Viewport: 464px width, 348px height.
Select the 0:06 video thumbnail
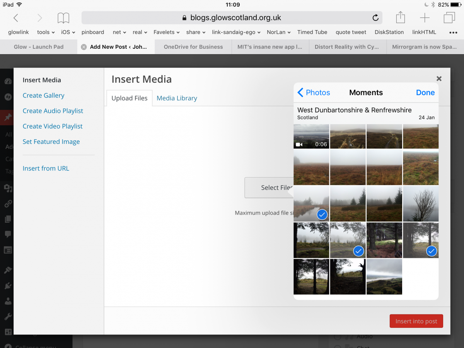(311, 136)
